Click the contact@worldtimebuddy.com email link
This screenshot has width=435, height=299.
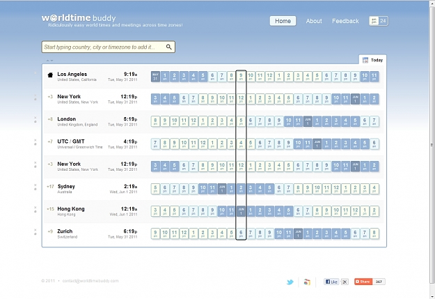[90, 281]
